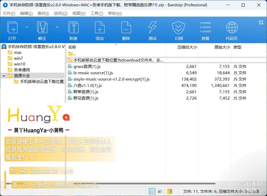Sort by the 类型 column header

(237, 47)
